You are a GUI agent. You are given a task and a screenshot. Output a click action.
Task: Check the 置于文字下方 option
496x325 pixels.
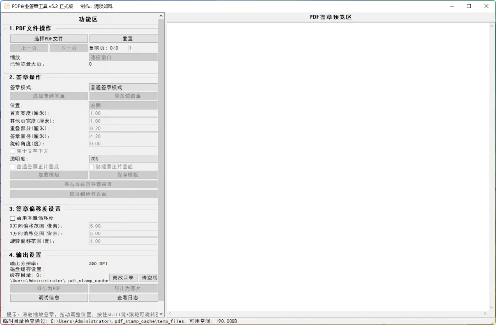(12, 150)
